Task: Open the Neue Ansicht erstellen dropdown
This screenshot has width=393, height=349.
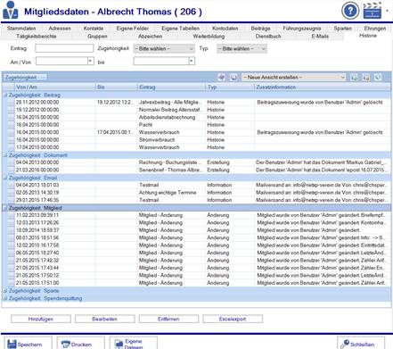Action: coord(293,78)
